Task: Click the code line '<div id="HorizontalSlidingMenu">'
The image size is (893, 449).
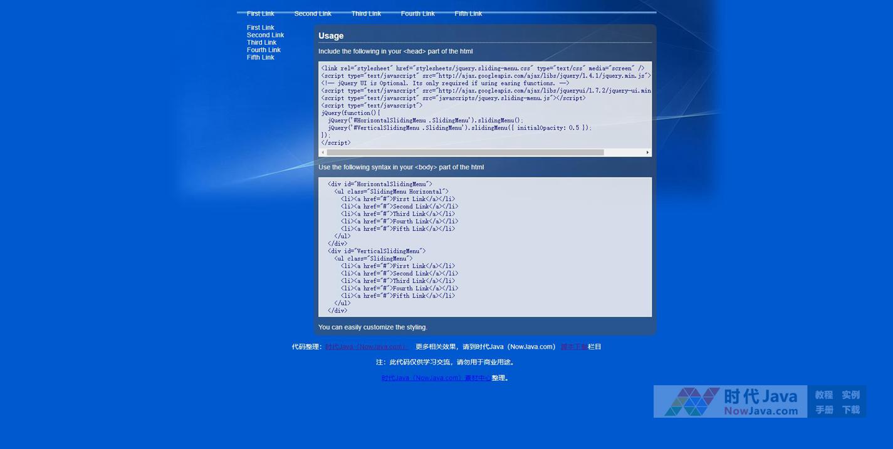Action: coord(380,184)
